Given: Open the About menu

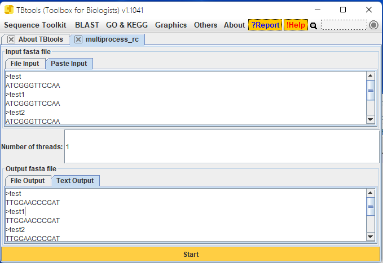Looking at the screenshot, I should tap(234, 25).
